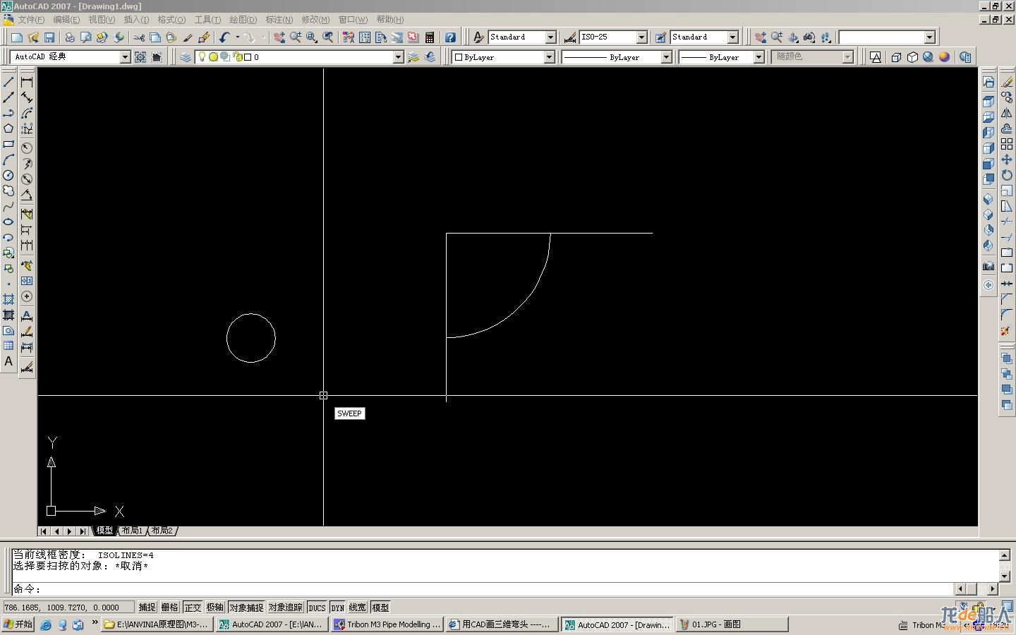The image size is (1016, 635).
Task: Switch to the 布局1 layout tab
Action: (x=132, y=531)
